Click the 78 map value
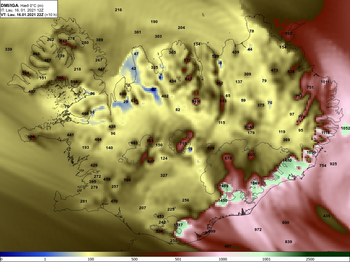Screen dimensions: 350x262 [252, 31]
